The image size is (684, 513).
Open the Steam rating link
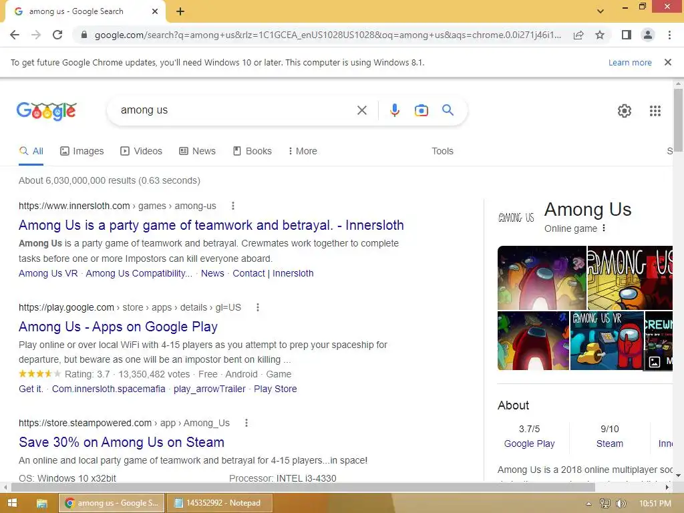point(609,444)
